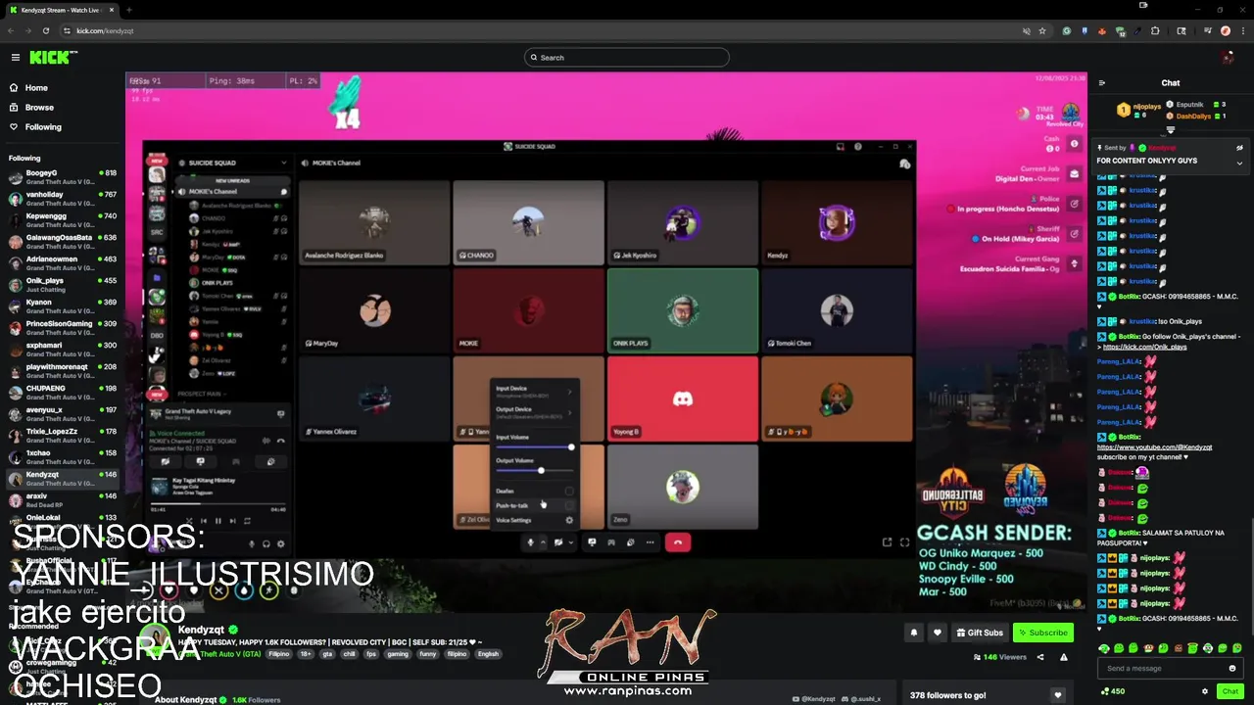
Task: Toggle the Deafen checkbox in Discord
Action: pos(569,491)
